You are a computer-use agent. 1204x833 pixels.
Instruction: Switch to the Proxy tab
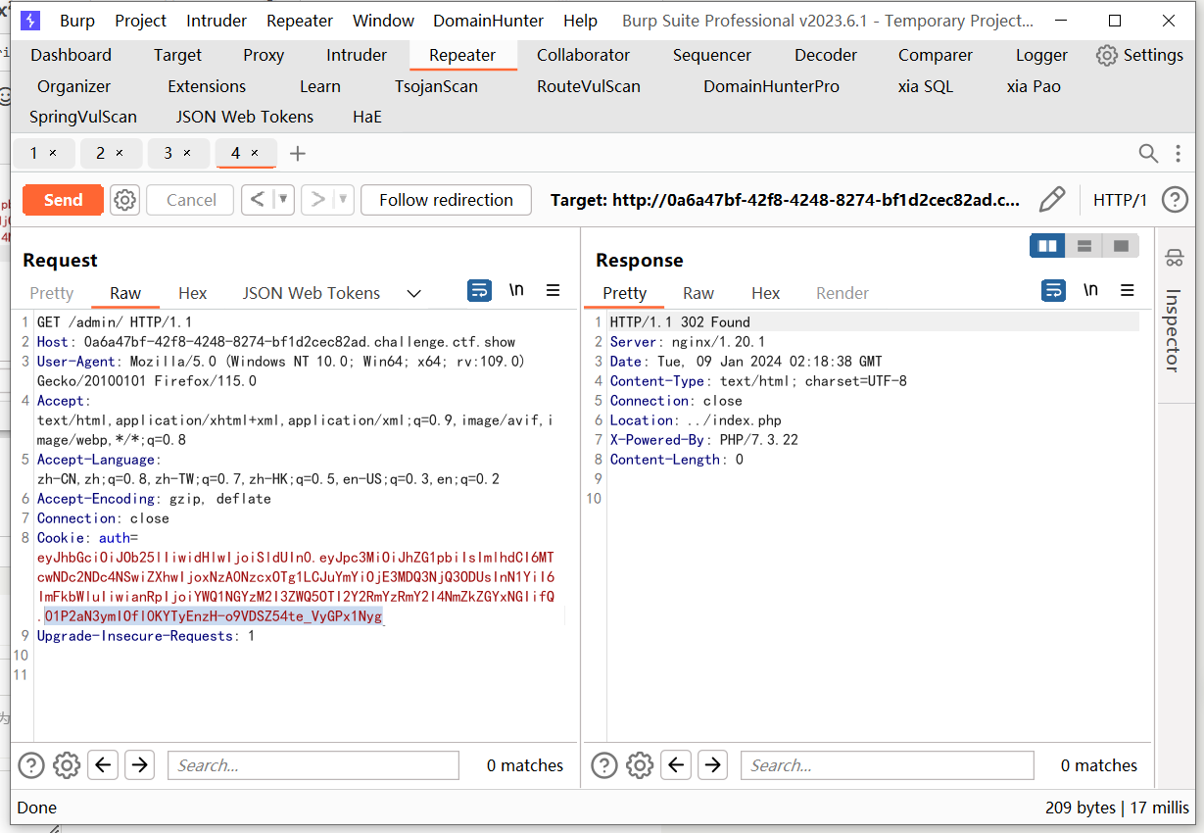click(x=264, y=55)
